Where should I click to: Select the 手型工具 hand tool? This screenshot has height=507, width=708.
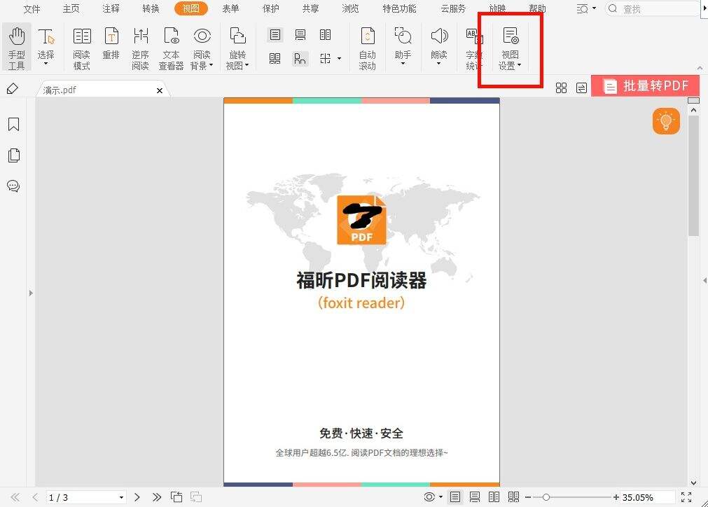(x=15, y=46)
